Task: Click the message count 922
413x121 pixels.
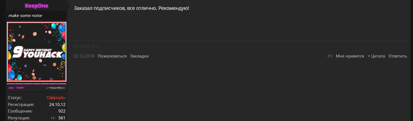Action: (62, 111)
